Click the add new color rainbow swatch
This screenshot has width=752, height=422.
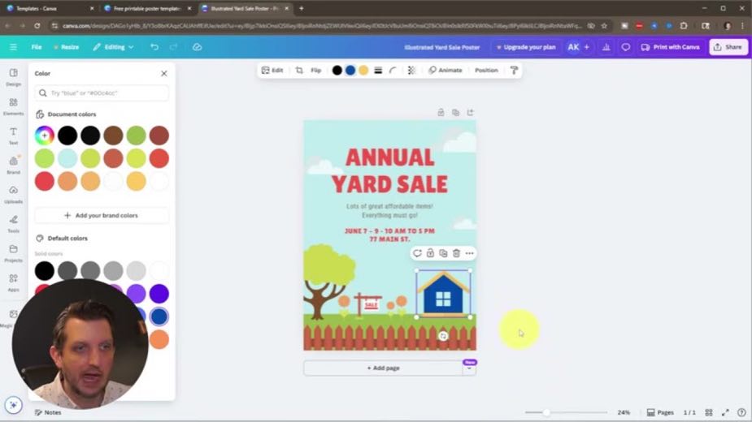[x=44, y=136]
